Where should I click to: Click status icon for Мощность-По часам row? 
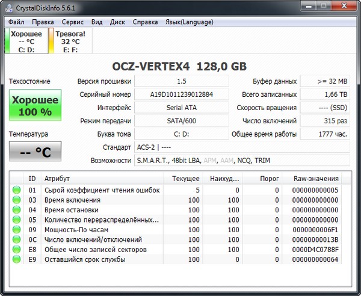click(16, 230)
